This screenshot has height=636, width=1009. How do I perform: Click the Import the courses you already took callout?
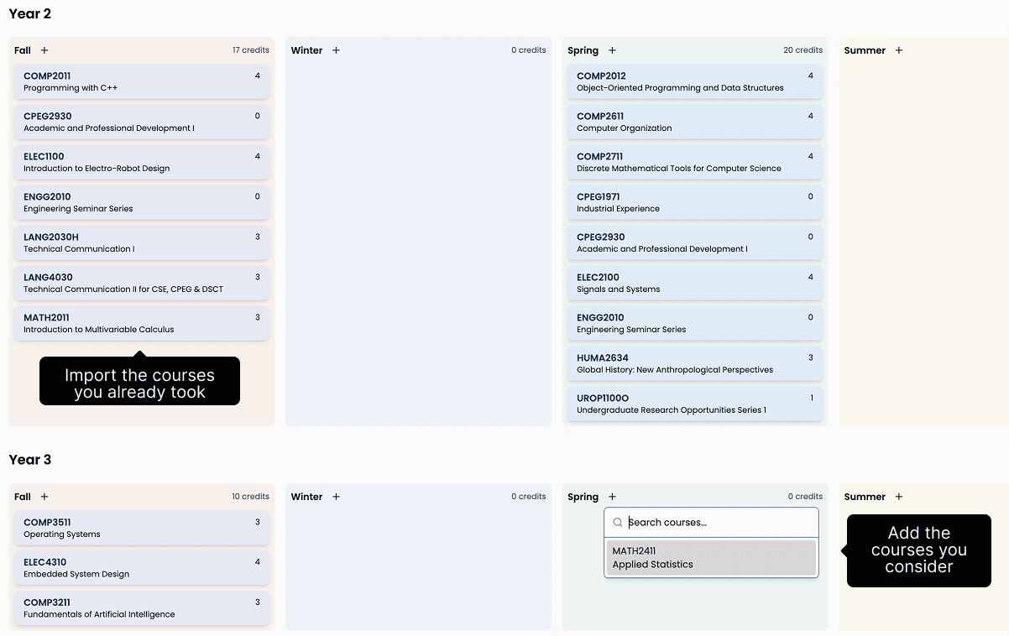coord(139,380)
